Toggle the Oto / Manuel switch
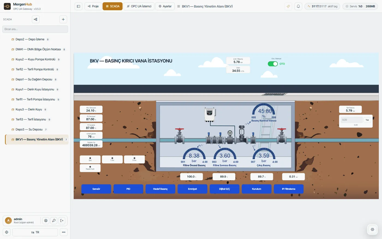Image resolution: width=382 pixels, height=239 pixels. 273,64
